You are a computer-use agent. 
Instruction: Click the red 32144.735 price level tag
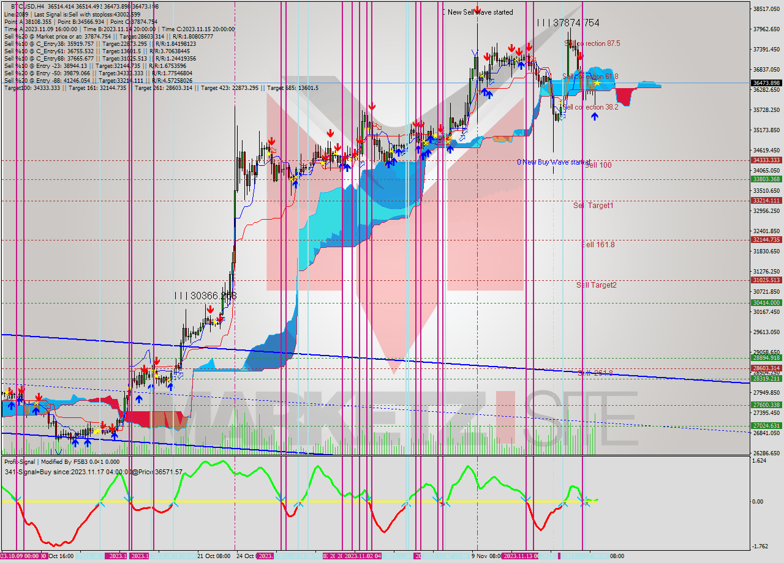766,240
